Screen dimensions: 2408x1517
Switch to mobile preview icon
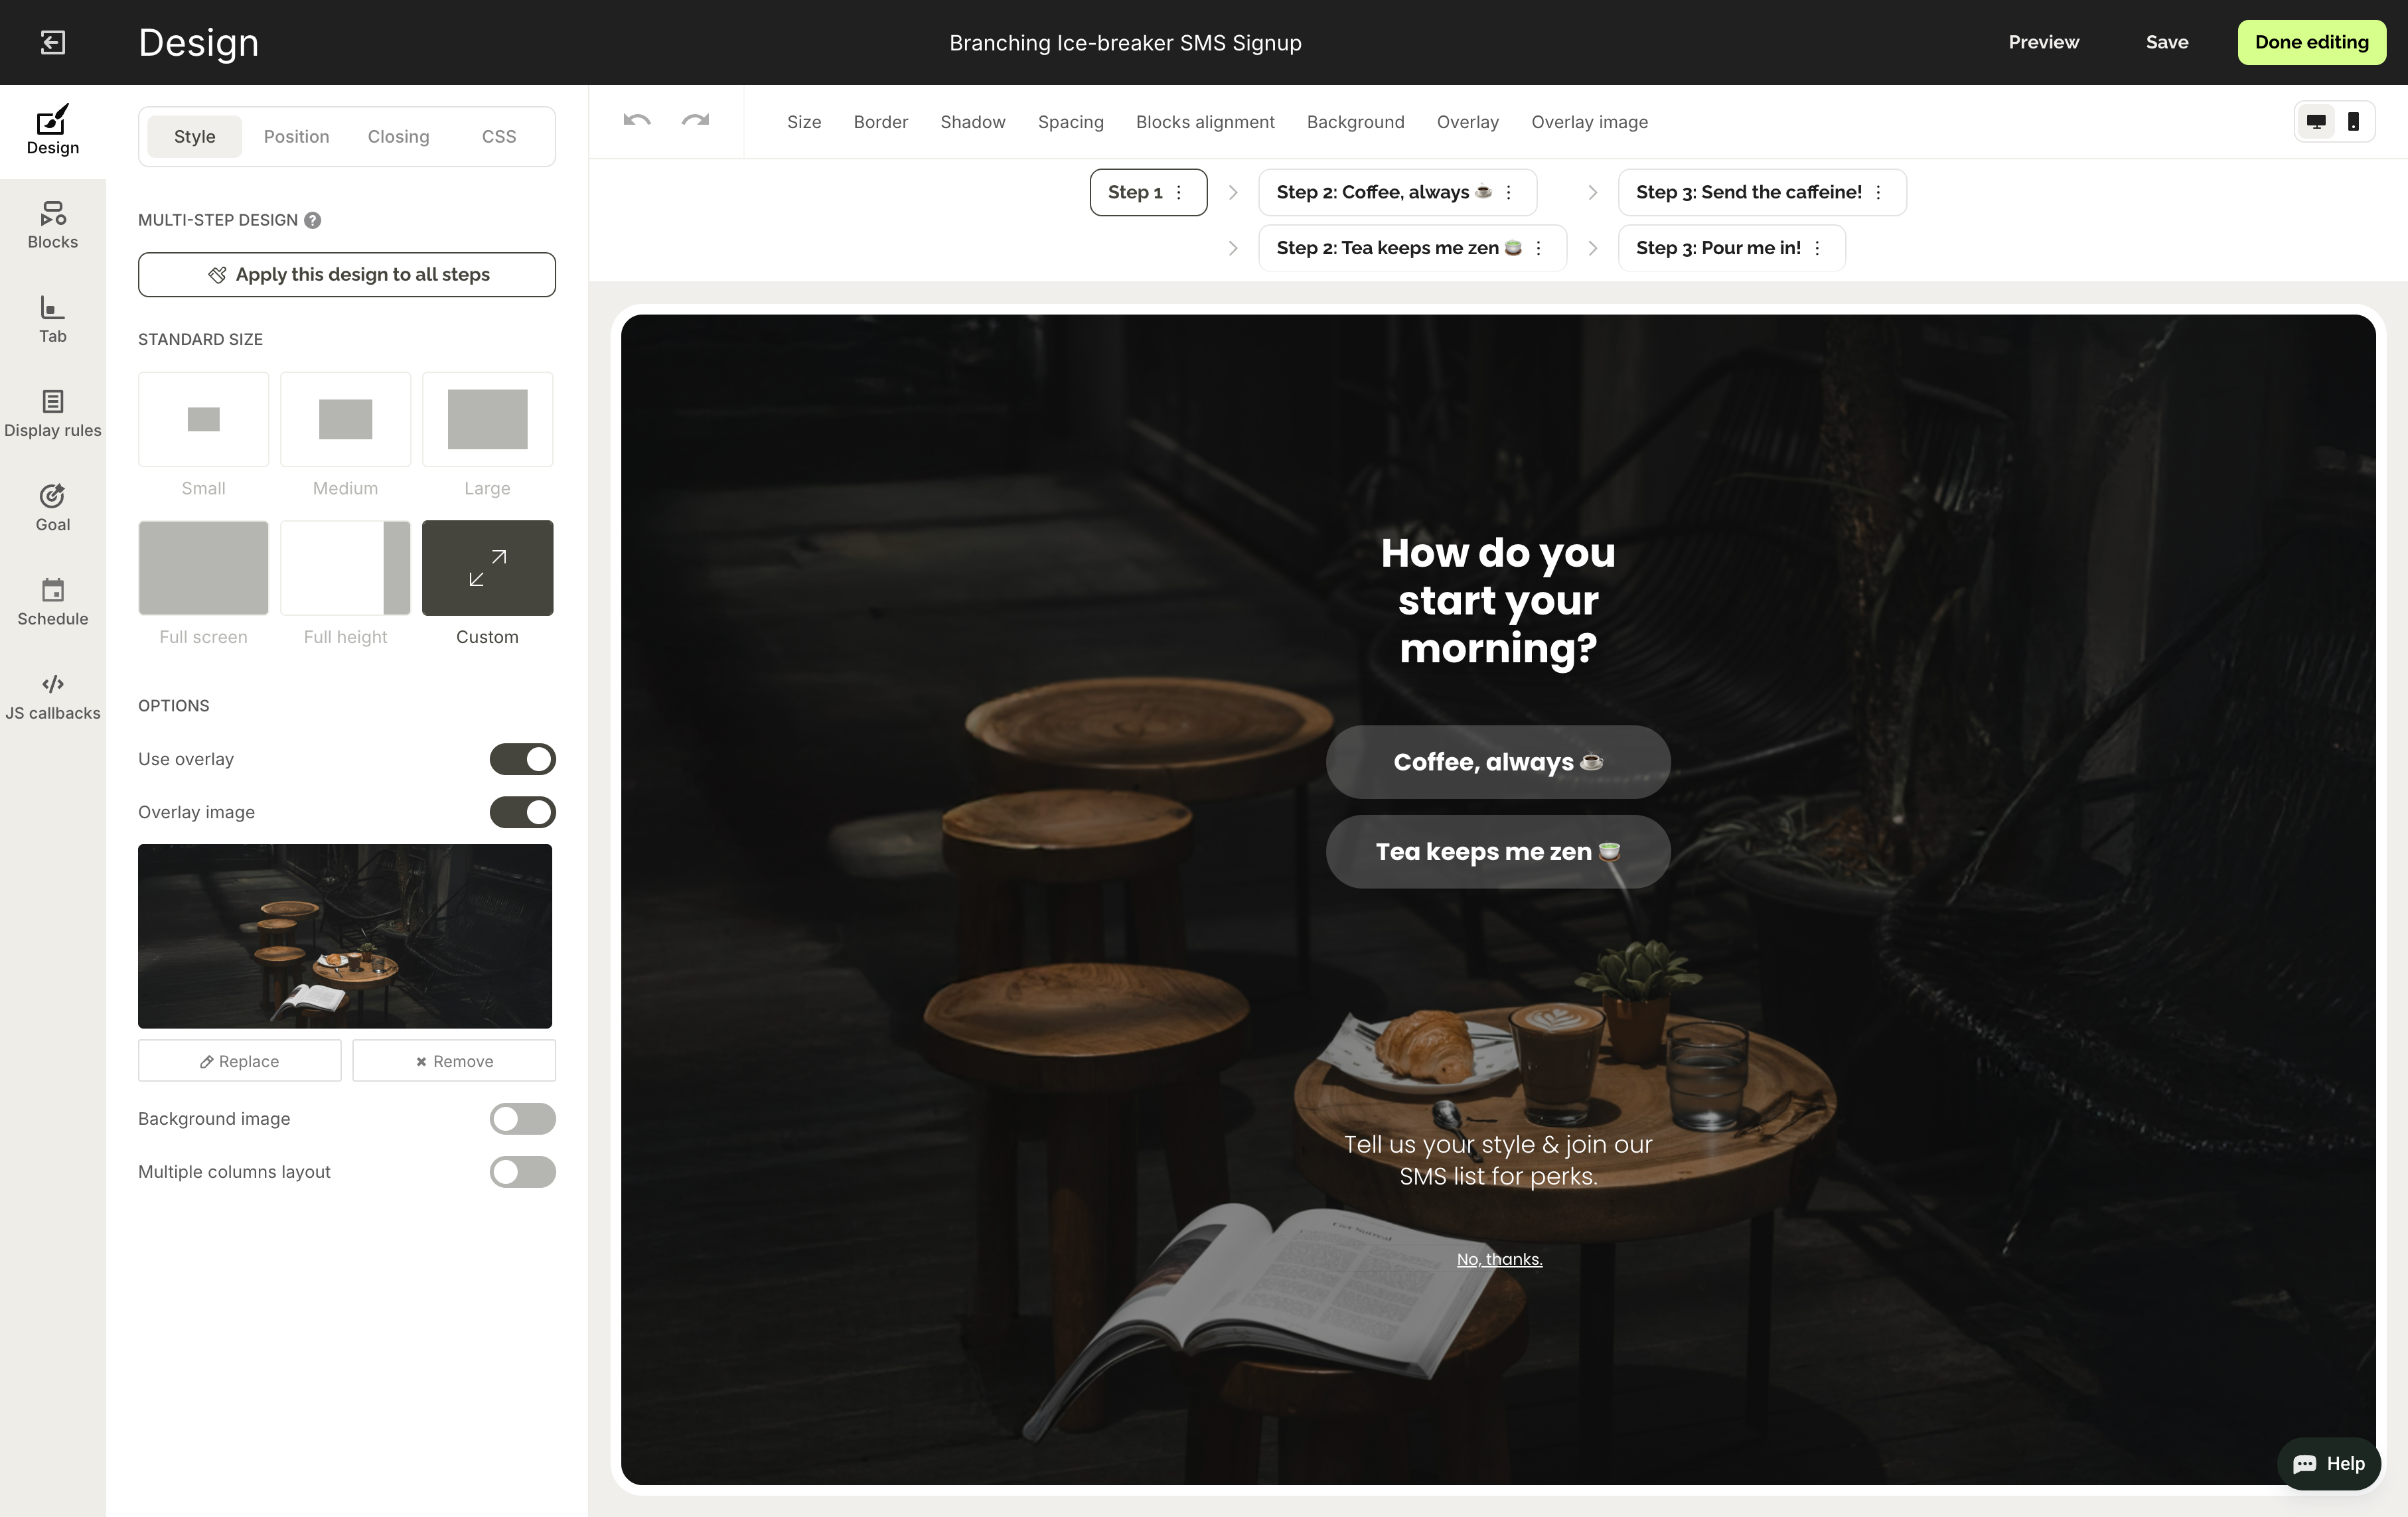pyautogui.click(x=2353, y=122)
